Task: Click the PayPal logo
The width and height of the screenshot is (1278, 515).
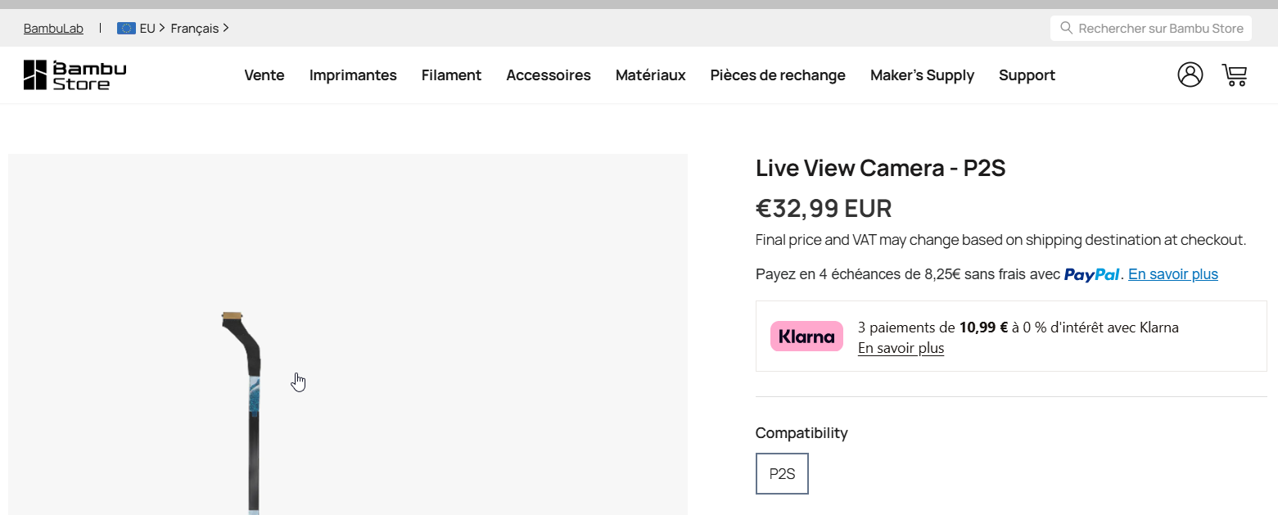Action: (x=1091, y=274)
